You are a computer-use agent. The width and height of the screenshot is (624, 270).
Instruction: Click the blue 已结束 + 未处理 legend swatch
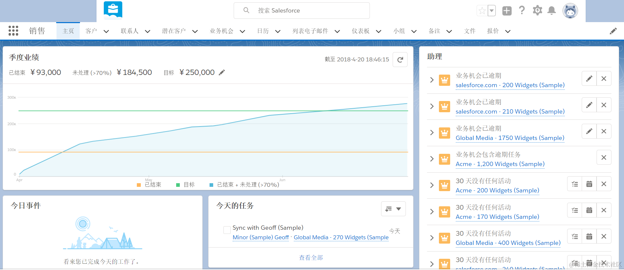pos(211,185)
